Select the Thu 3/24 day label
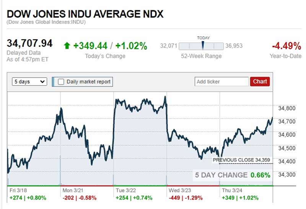The image size is (306, 209). [232, 190]
